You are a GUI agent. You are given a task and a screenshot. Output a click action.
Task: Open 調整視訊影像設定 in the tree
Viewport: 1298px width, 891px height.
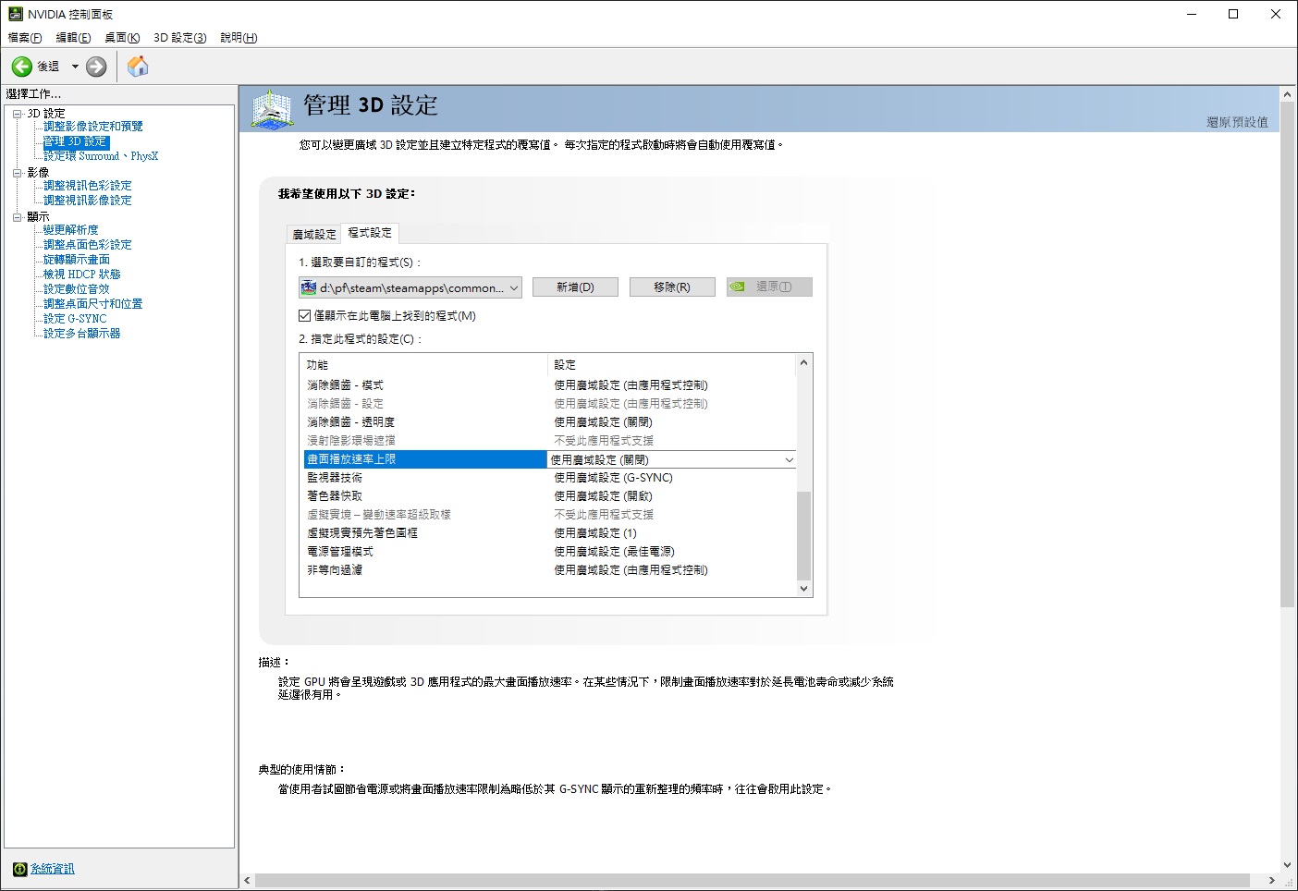pos(88,201)
